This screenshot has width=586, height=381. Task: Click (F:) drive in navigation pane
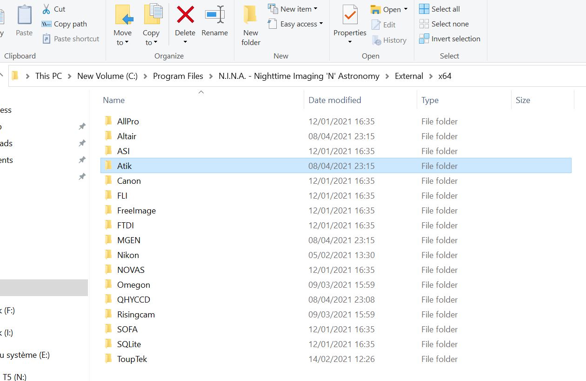pos(7,310)
